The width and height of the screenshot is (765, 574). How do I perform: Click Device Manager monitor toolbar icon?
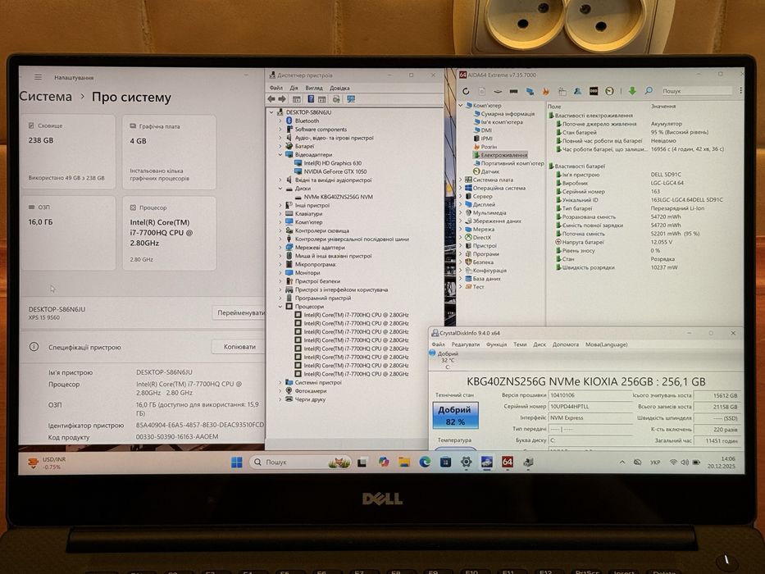tap(351, 99)
